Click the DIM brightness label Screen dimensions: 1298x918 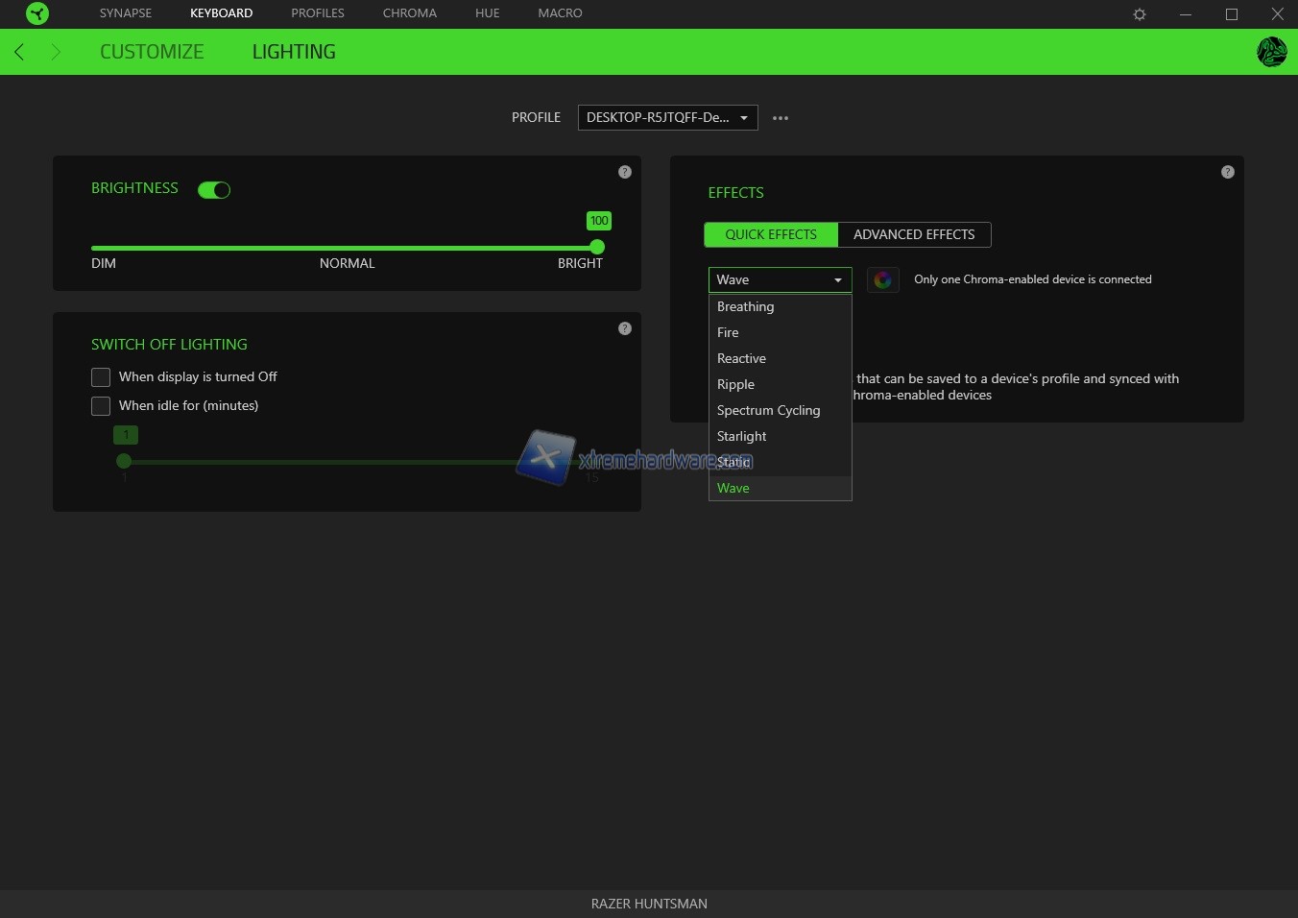tap(104, 263)
